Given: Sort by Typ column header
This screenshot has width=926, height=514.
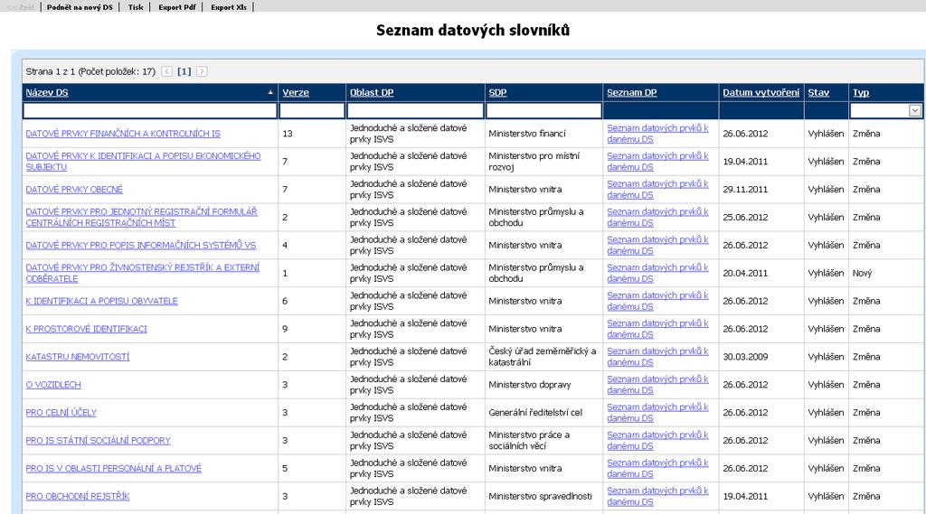Looking at the screenshot, I should point(861,93).
